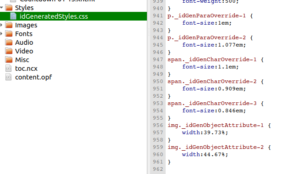Click the p._idGenParaOverride-2 selector
This screenshot has width=286, height=174.
click(x=206, y=37)
